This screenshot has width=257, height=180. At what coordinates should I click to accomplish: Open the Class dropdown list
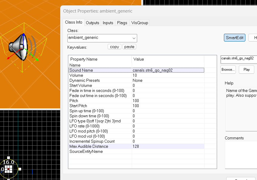click(x=134, y=38)
